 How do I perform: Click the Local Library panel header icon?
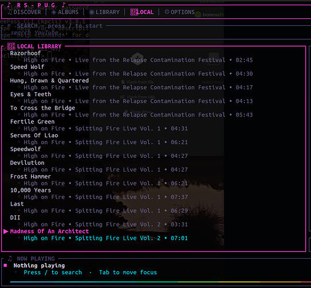click(x=11, y=46)
